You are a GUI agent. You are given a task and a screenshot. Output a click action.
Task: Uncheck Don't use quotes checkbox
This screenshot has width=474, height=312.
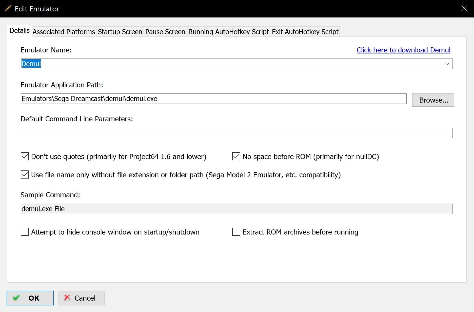25,157
